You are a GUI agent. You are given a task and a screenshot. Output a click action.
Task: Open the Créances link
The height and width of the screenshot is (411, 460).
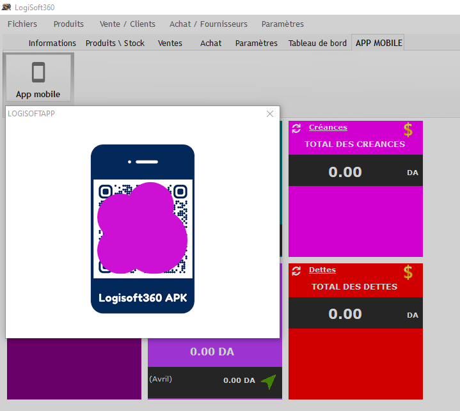pyautogui.click(x=328, y=128)
